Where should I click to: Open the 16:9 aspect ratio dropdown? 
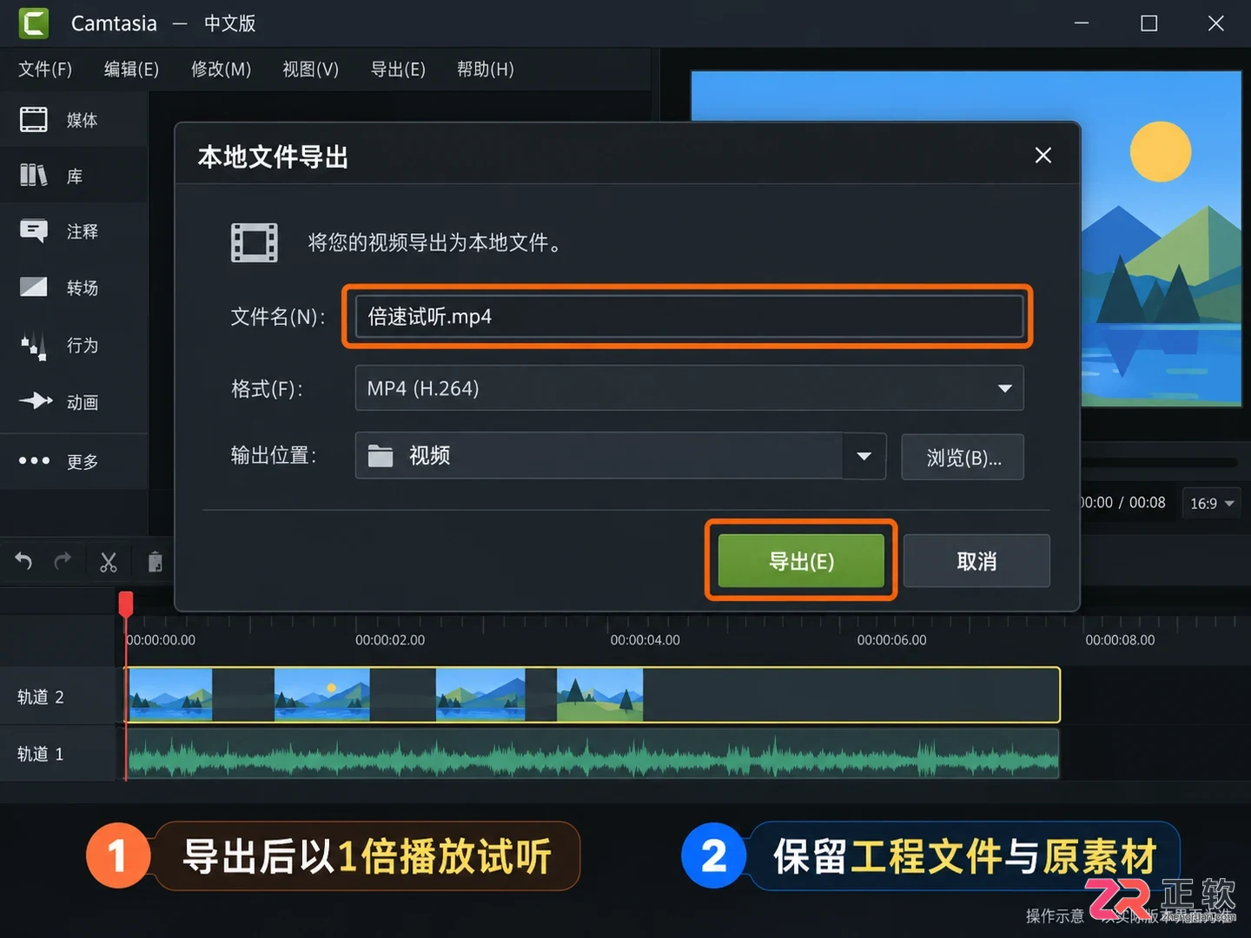(x=1212, y=503)
